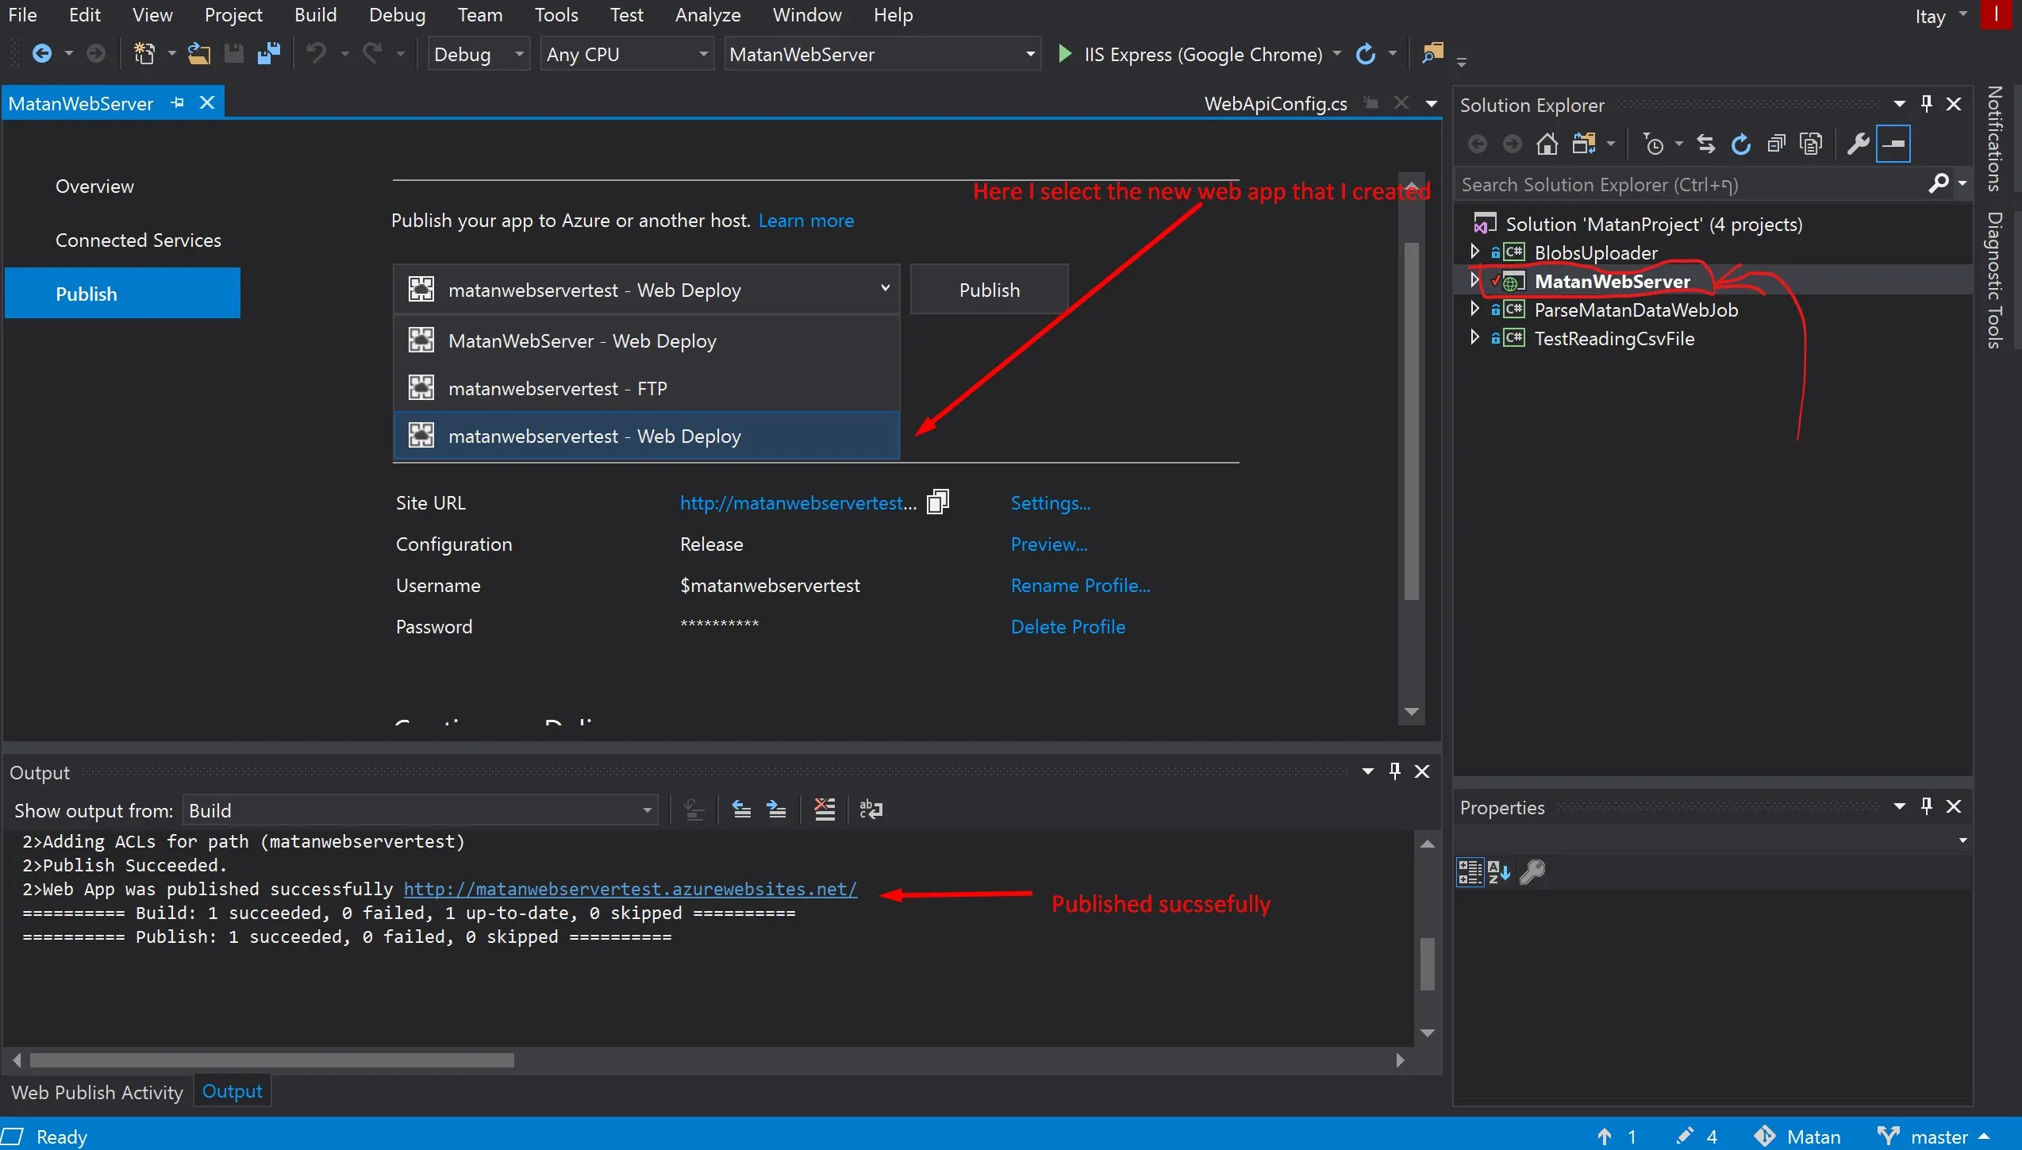Click the Search Solution Explorer field
The width and height of the screenshot is (2022, 1150).
[x=1690, y=184]
